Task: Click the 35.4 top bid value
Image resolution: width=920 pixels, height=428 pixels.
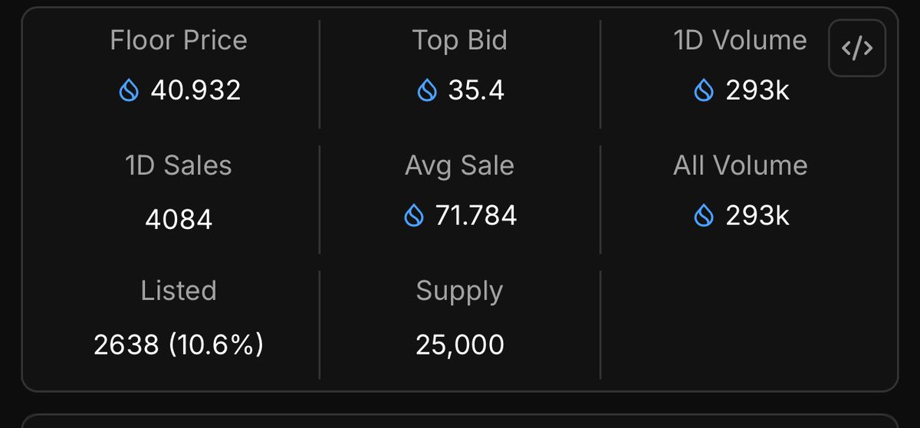Action: point(476,91)
